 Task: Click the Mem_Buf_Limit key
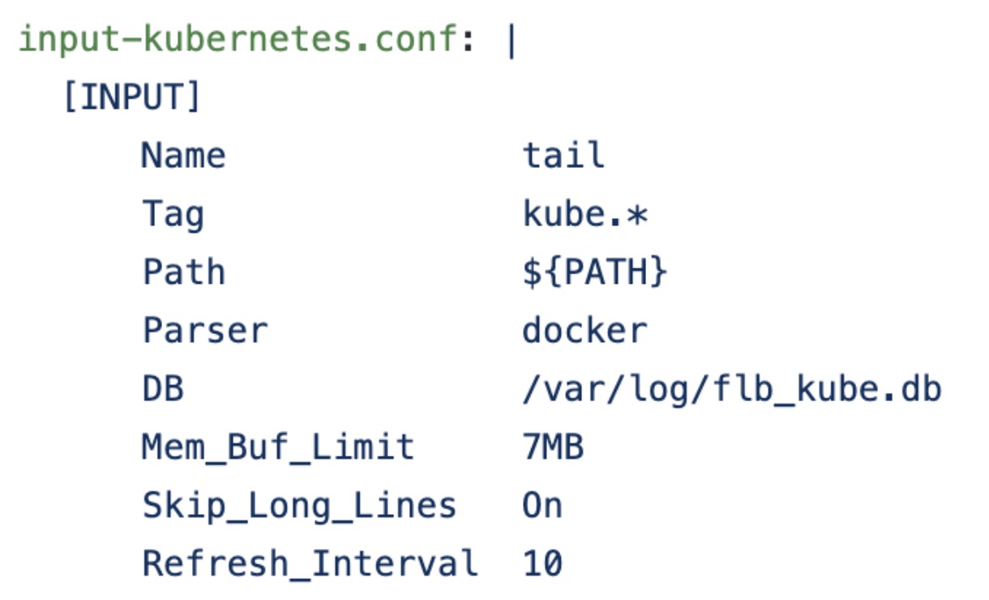278,448
